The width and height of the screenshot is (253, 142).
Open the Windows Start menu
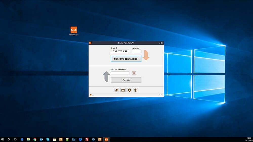3,139
